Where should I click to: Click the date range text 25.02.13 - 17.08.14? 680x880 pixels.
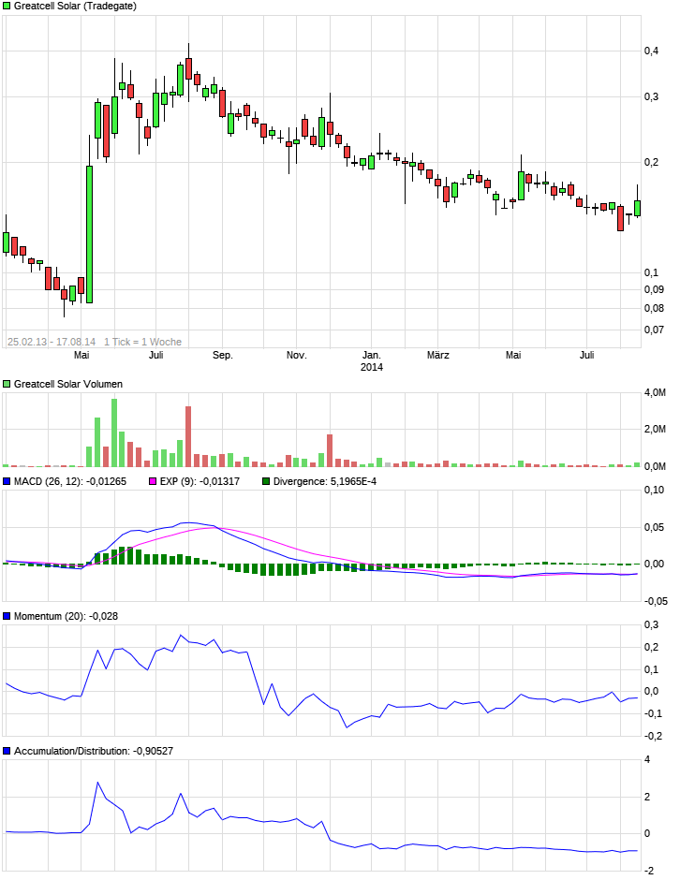point(52,342)
